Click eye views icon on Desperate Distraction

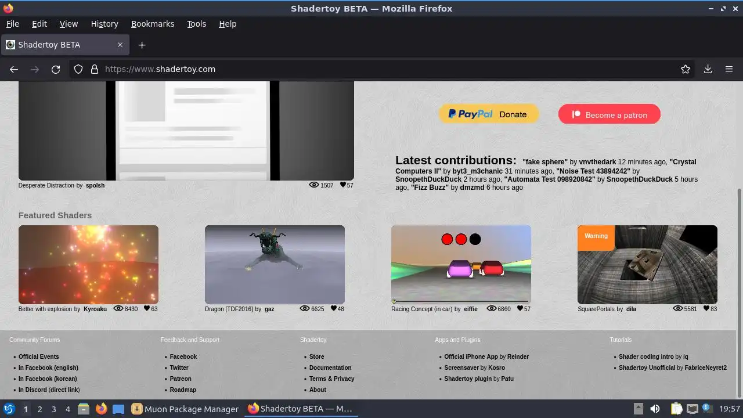(x=314, y=185)
